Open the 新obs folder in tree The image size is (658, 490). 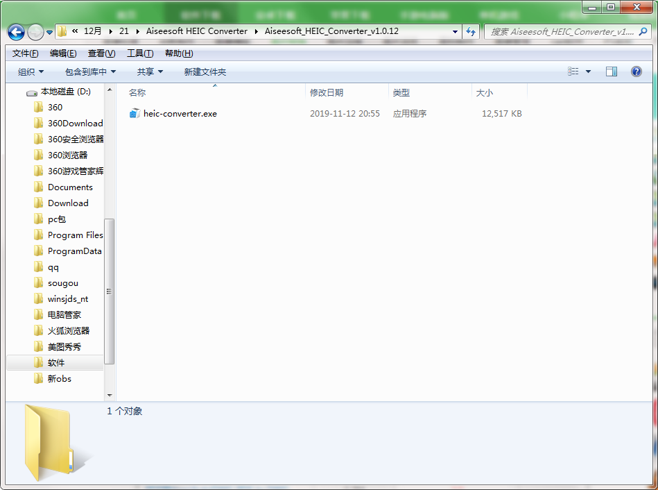53,379
